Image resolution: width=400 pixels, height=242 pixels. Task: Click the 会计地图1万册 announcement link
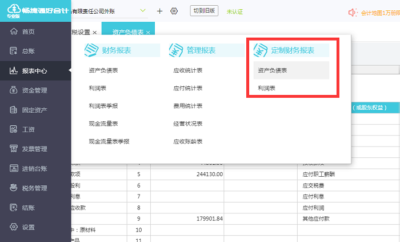(x=381, y=13)
